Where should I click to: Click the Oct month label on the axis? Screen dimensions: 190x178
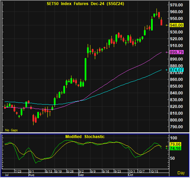[x=131, y=175]
